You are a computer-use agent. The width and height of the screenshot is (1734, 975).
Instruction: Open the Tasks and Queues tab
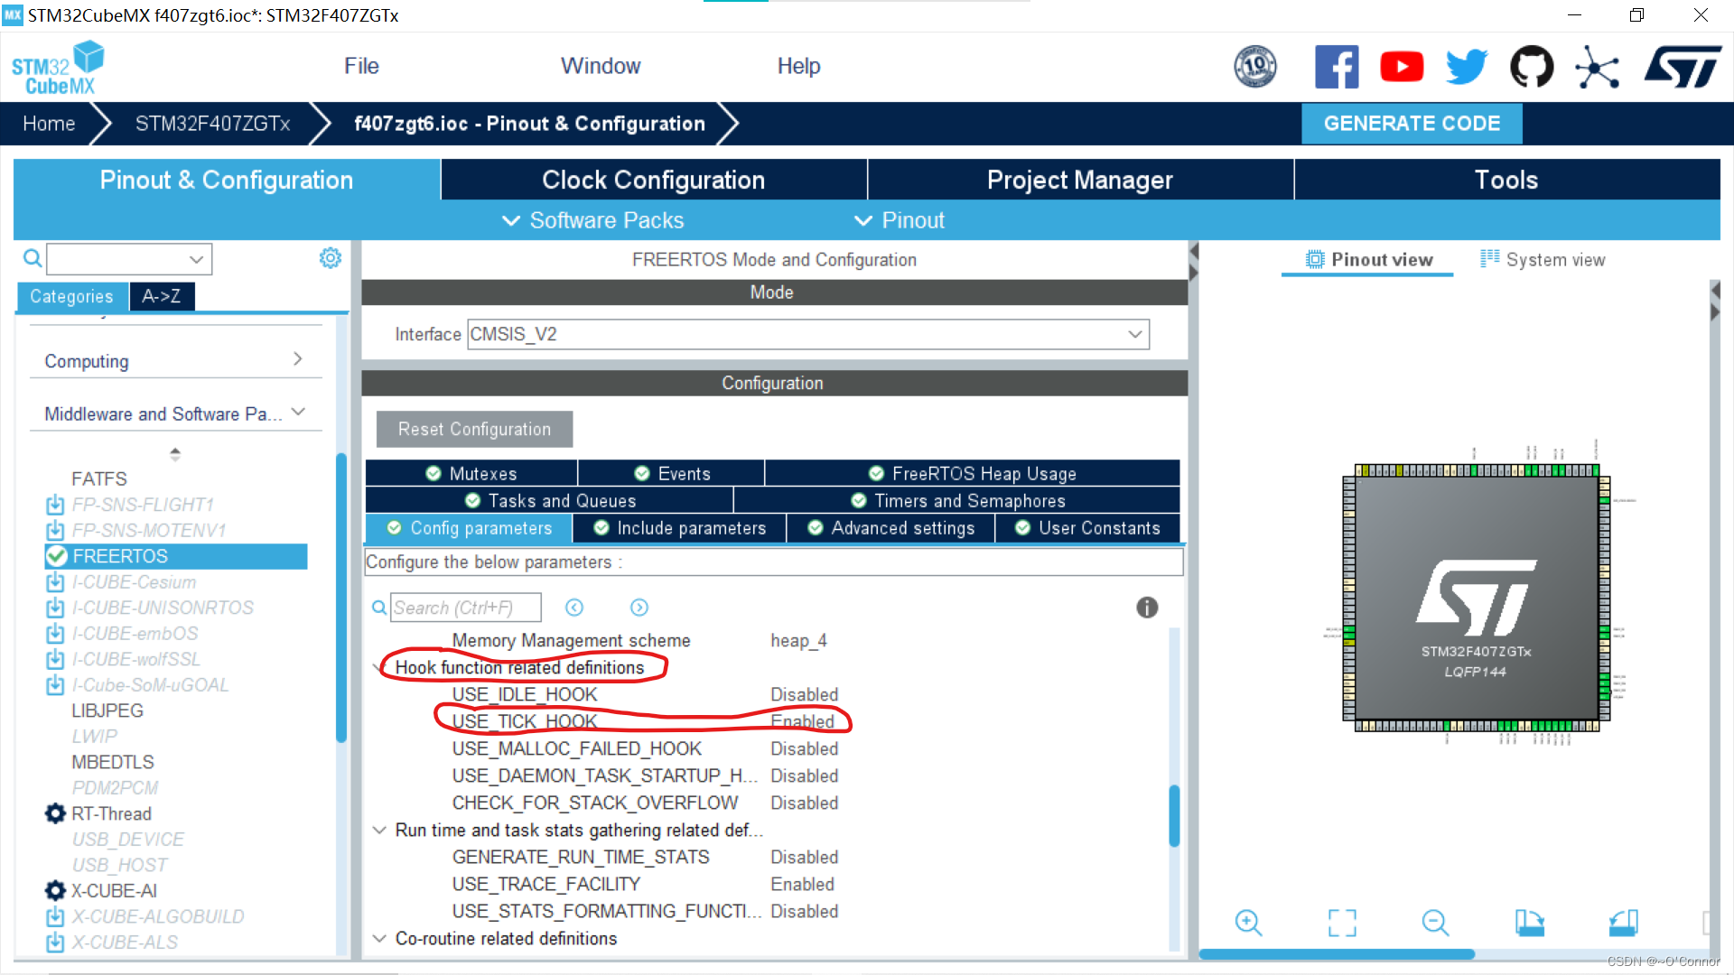[549, 500]
